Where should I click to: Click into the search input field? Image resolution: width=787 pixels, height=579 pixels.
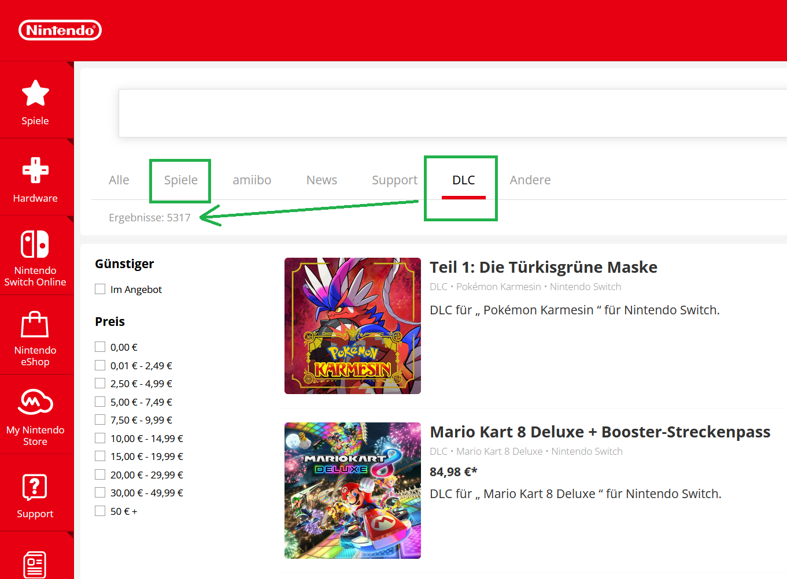point(453,113)
